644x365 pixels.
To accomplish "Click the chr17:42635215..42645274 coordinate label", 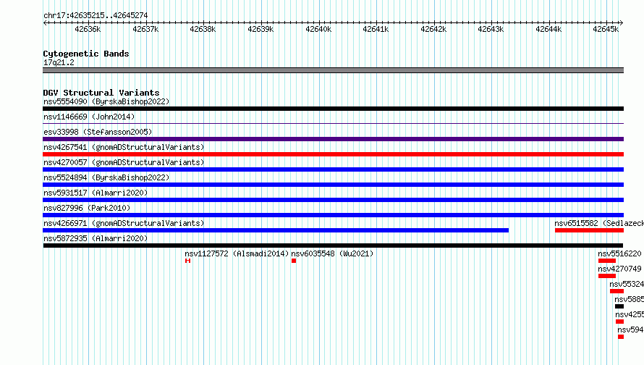I will (x=96, y=15).
